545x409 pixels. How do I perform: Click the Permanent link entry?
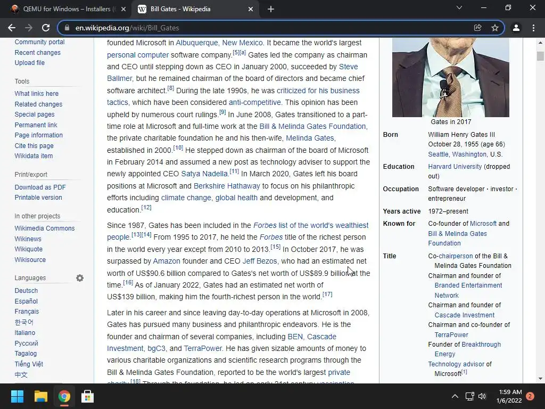point(36,125)
